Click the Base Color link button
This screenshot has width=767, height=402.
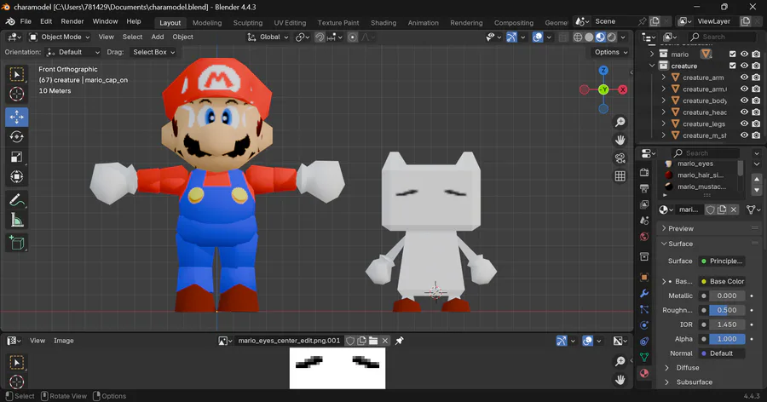tap(722, 282)
